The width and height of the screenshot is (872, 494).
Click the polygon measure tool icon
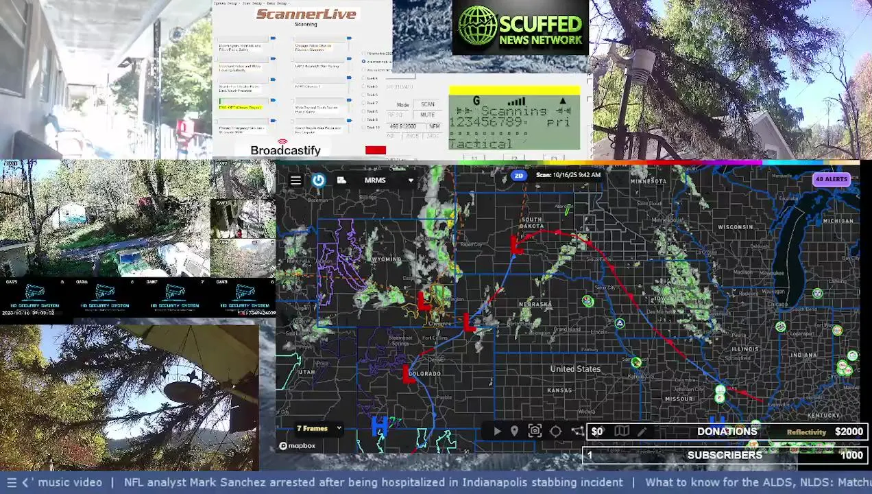pyautogui.click(x=577, y=431)
